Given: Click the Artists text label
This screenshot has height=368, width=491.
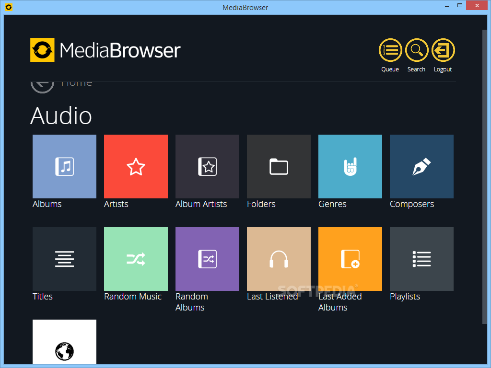Looking at the screenshot, I should click(116, 204).
